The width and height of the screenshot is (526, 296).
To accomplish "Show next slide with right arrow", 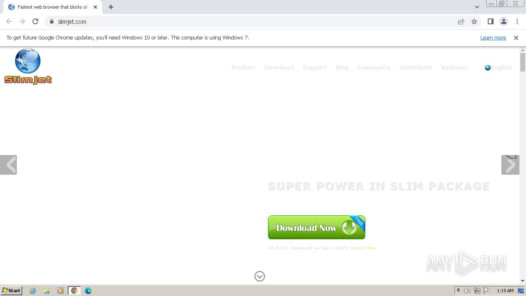I will (x=510, y=165).
